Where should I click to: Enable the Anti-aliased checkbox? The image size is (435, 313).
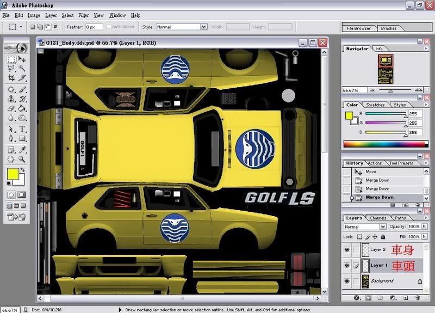tap(109, 27)
